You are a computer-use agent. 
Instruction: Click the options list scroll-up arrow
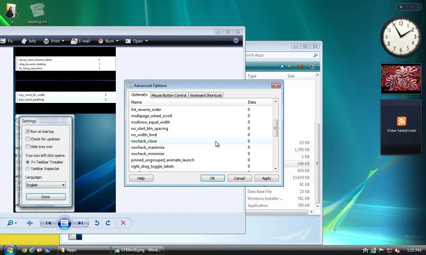275,102
